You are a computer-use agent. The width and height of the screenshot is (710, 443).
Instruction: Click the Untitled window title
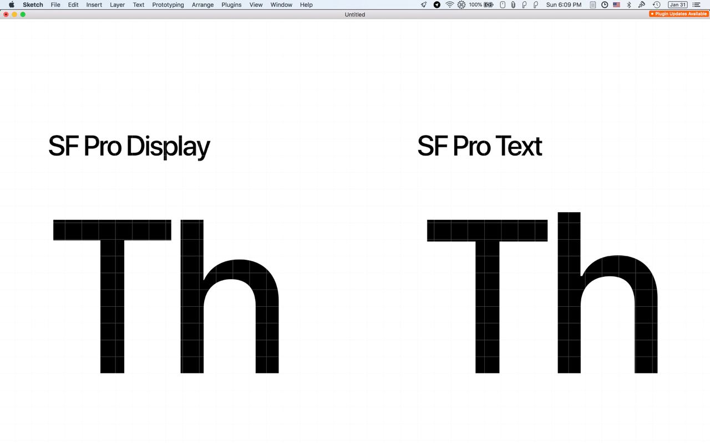point(355,14)
